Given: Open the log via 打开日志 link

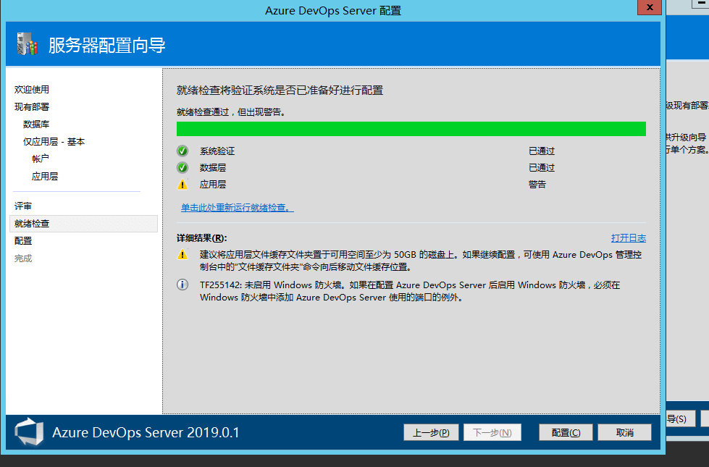Looking at the screenshot, I should coord(628,238).
